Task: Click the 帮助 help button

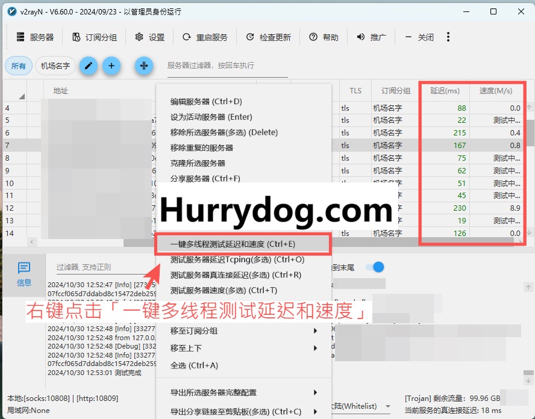Action: 324,37
